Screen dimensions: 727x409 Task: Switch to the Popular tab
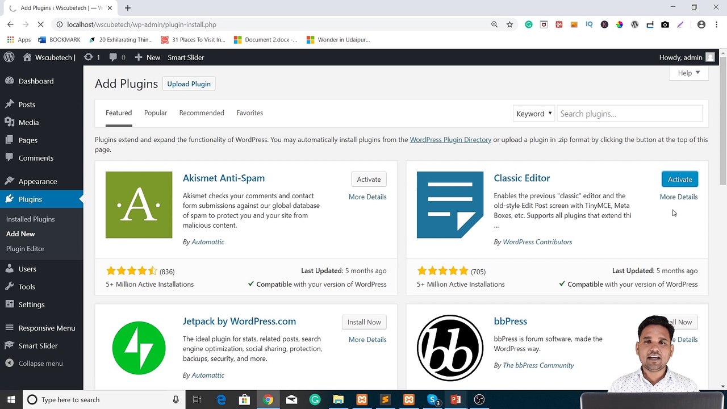coord(156,112)
